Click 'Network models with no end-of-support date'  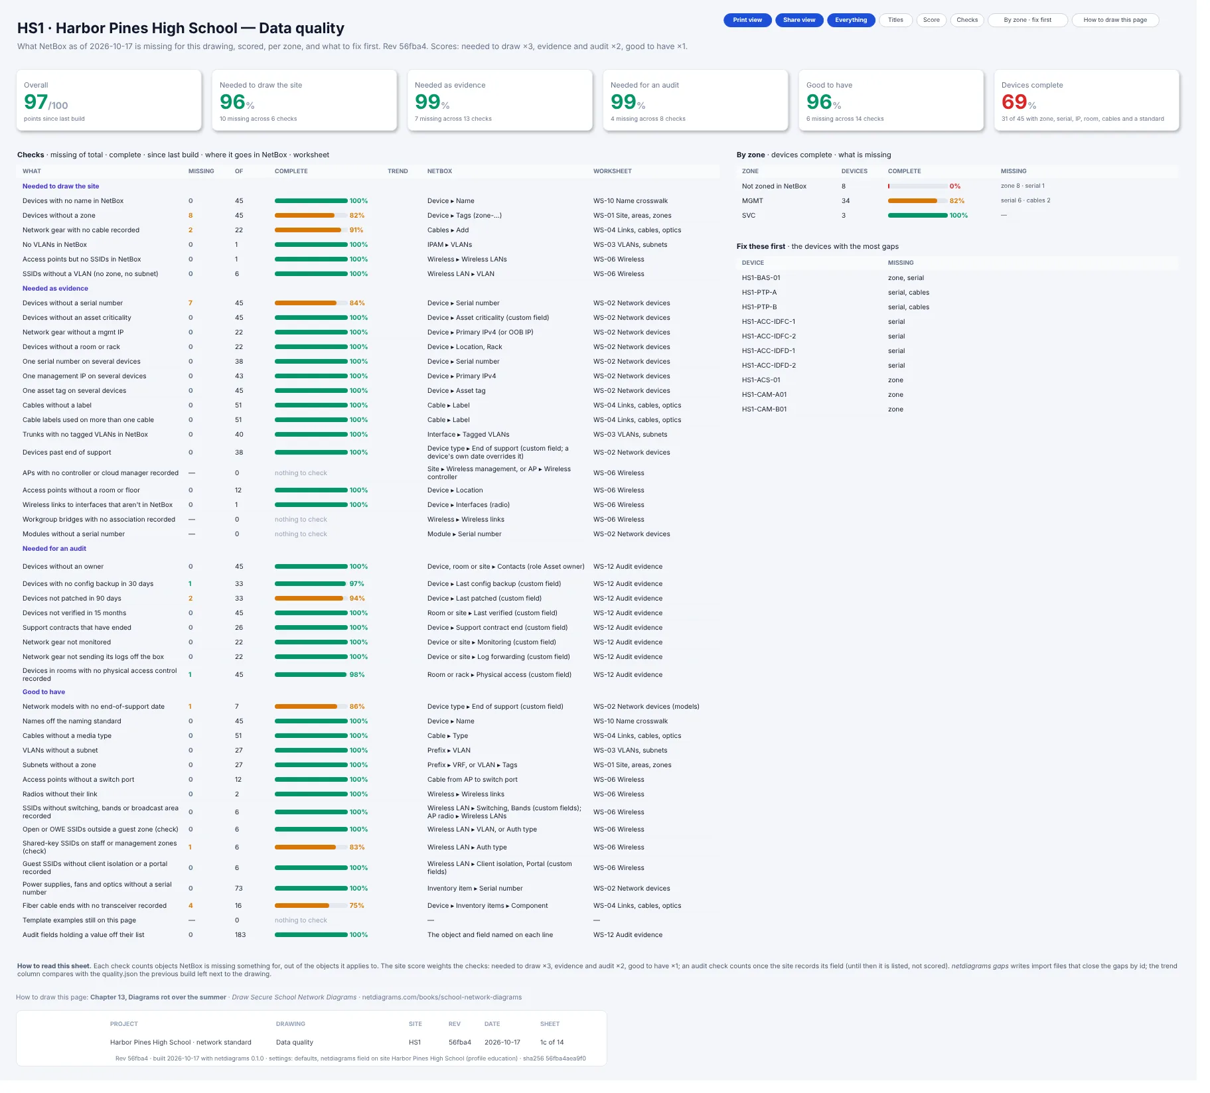(94, 707)
